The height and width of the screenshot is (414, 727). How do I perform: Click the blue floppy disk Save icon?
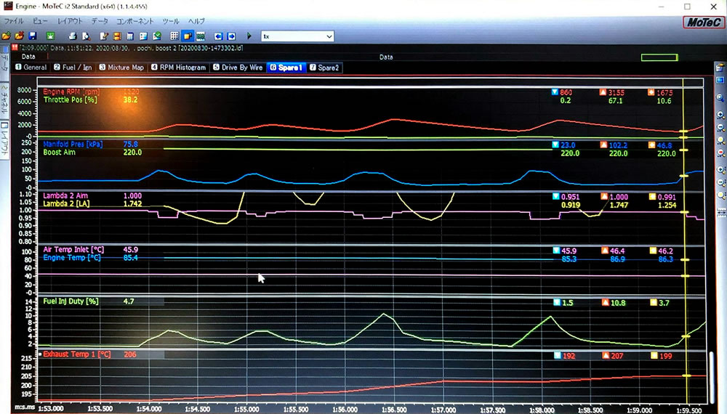click(x=31, y=36)
